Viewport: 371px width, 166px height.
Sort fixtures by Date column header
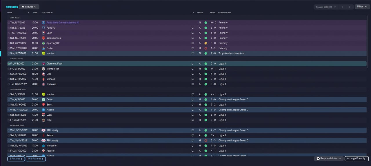click(x=10, y=13)
